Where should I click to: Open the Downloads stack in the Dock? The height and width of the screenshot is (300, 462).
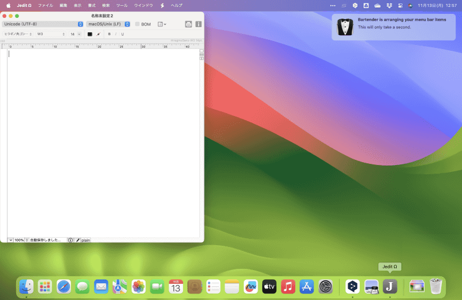(x=417, y=287)
